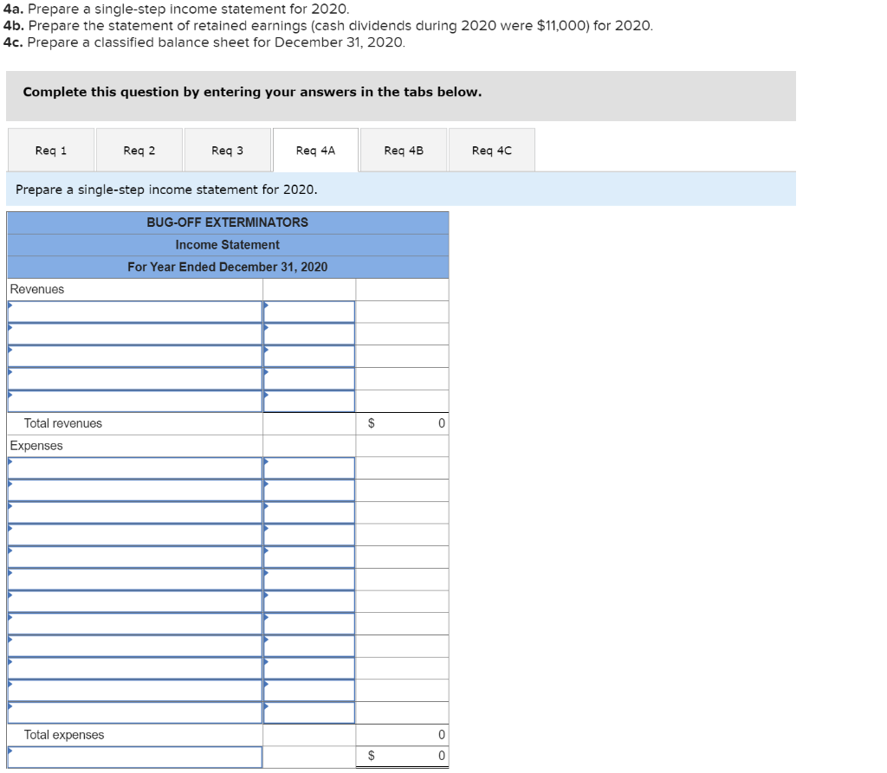This screenshot has width=887, height=773.
Task: Select the Req 3 tab
Action: click(x=227, y=149)
